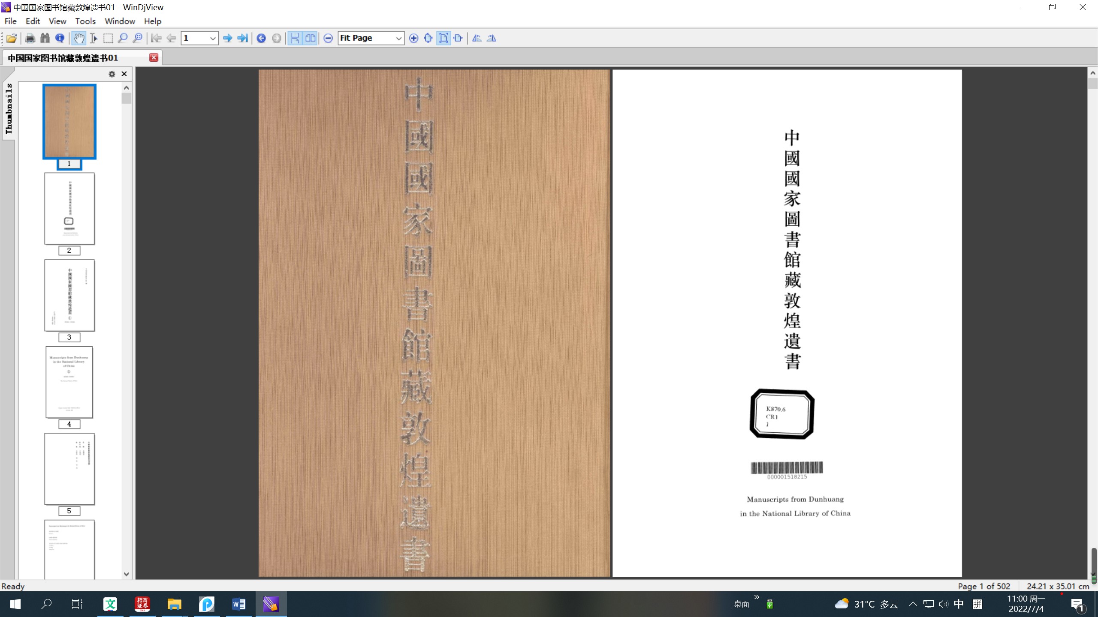
Task: Jump to last page
Action: point(243,38)
